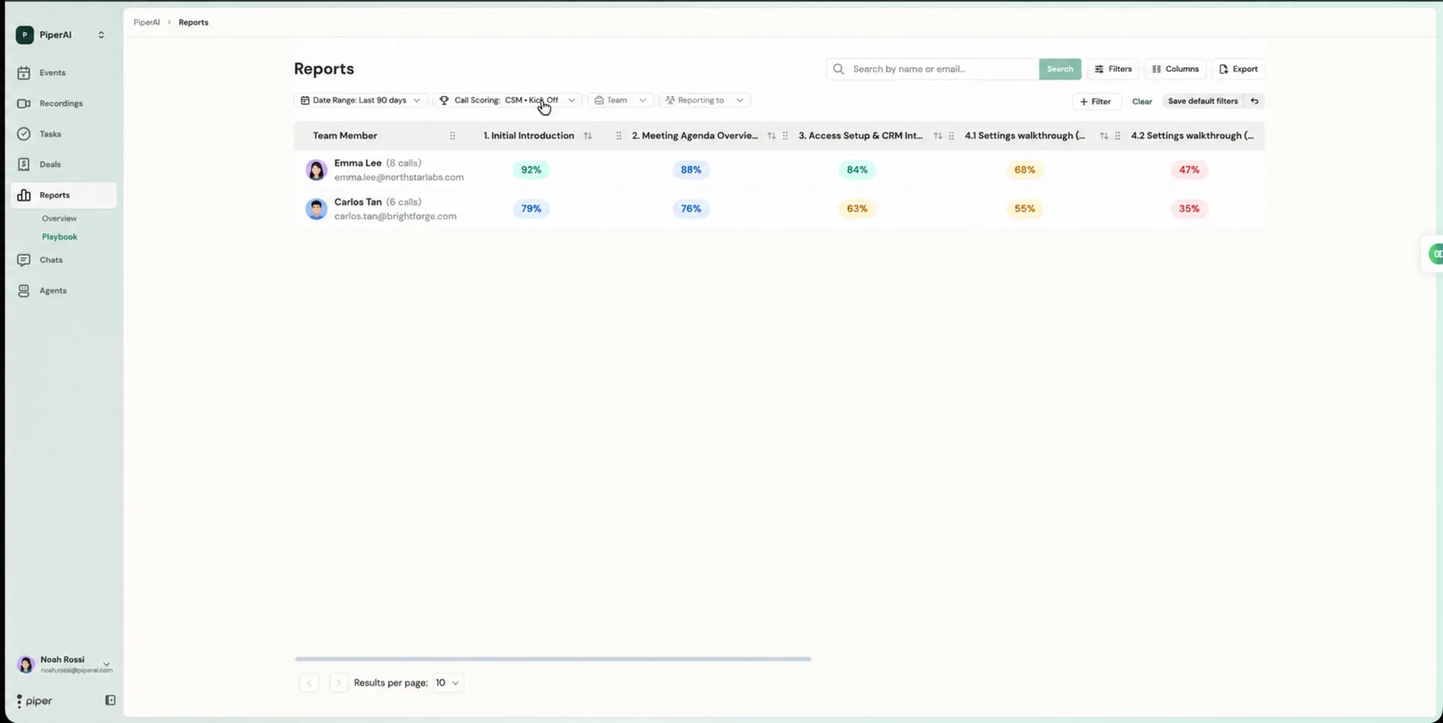Go to the next results page
This screenshot has width=1443, height=723.
coord(338,683)
